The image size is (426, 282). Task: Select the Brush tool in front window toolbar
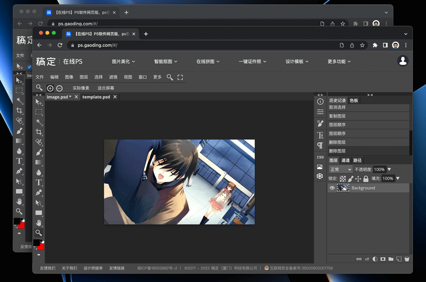tap(39, 153)
